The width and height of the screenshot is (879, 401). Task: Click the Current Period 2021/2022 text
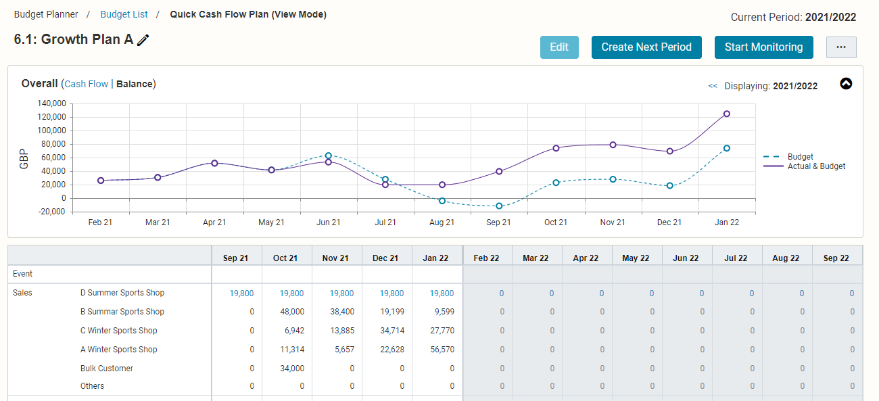click(794, 18)
